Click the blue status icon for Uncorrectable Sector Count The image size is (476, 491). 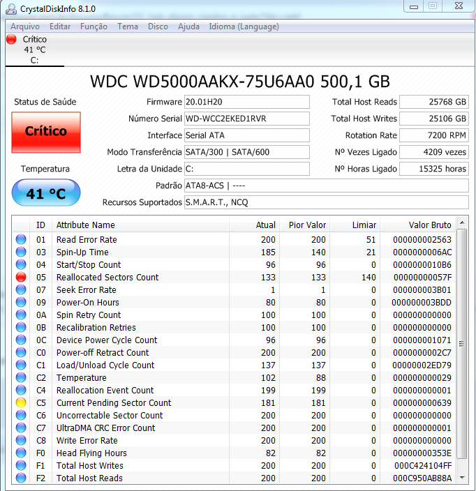pyautogui.click(x=21, y=415)
